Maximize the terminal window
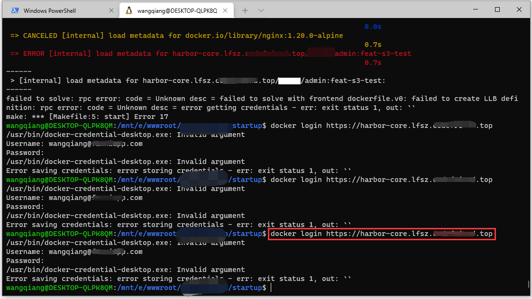 [497, 10]
